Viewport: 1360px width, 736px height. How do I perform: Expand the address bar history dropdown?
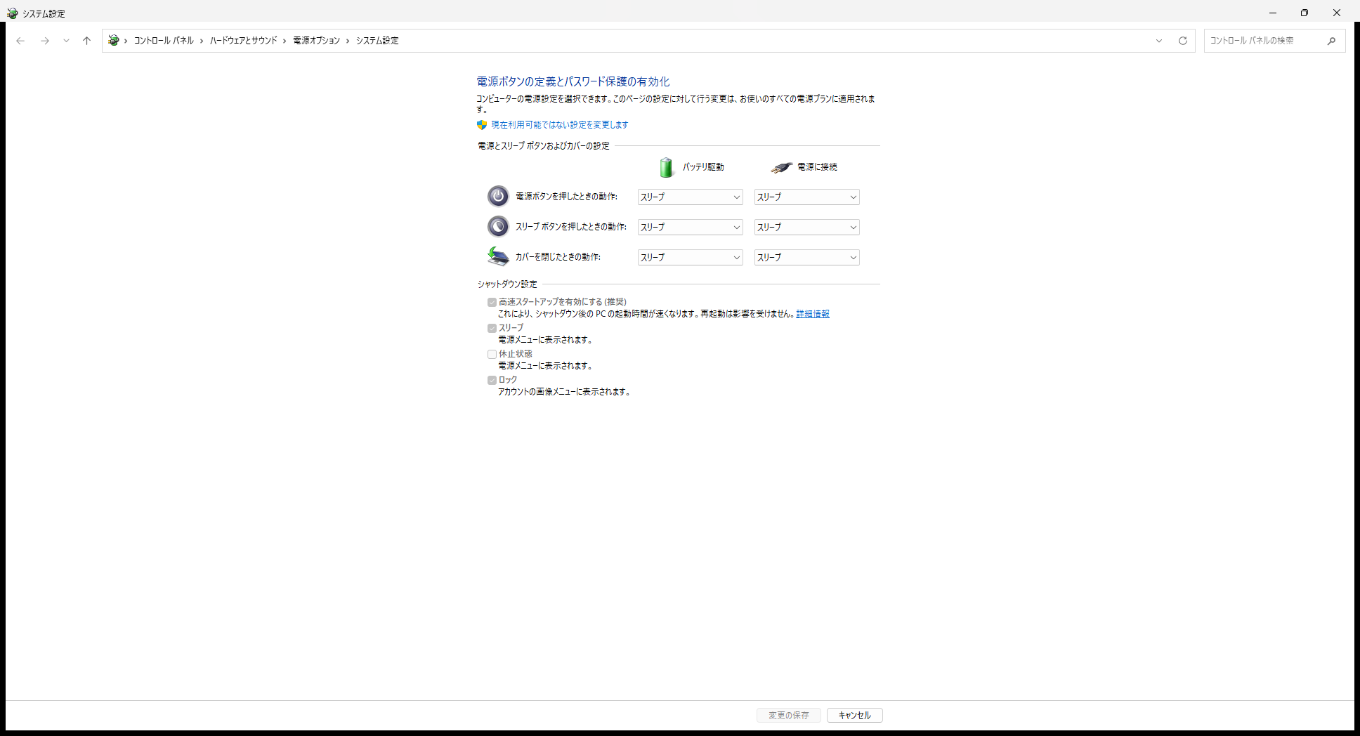(x=1159, y=41)
